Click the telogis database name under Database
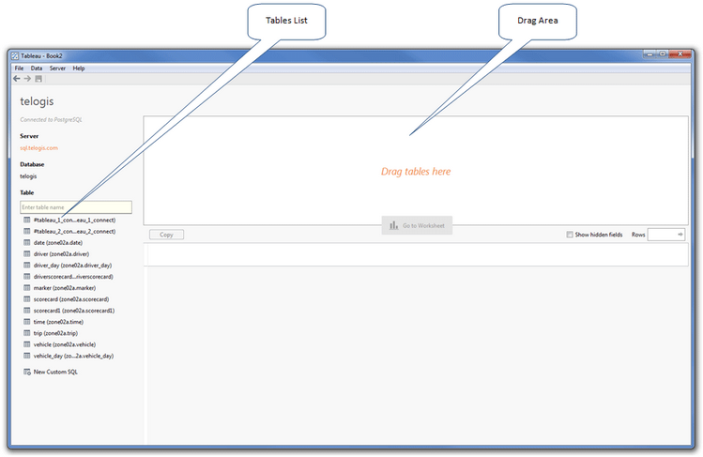This screenshot has height=457, width=703. (x=28, y=176)
